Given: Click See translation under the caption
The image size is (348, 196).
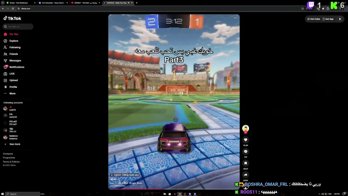Looking at the screenshot, I should [118, 186].
